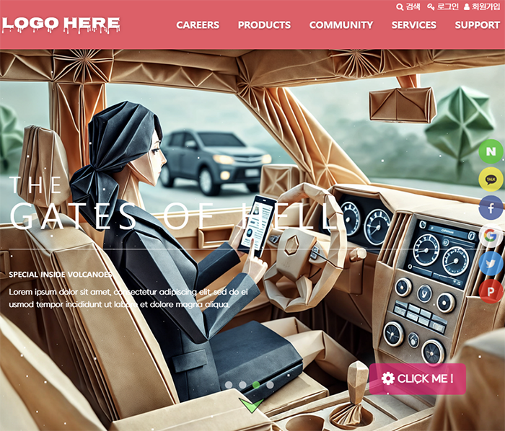505x431 pixels.
Task: Open the KakaoTalk yellow share icon
Action: (x=491, y=179)
